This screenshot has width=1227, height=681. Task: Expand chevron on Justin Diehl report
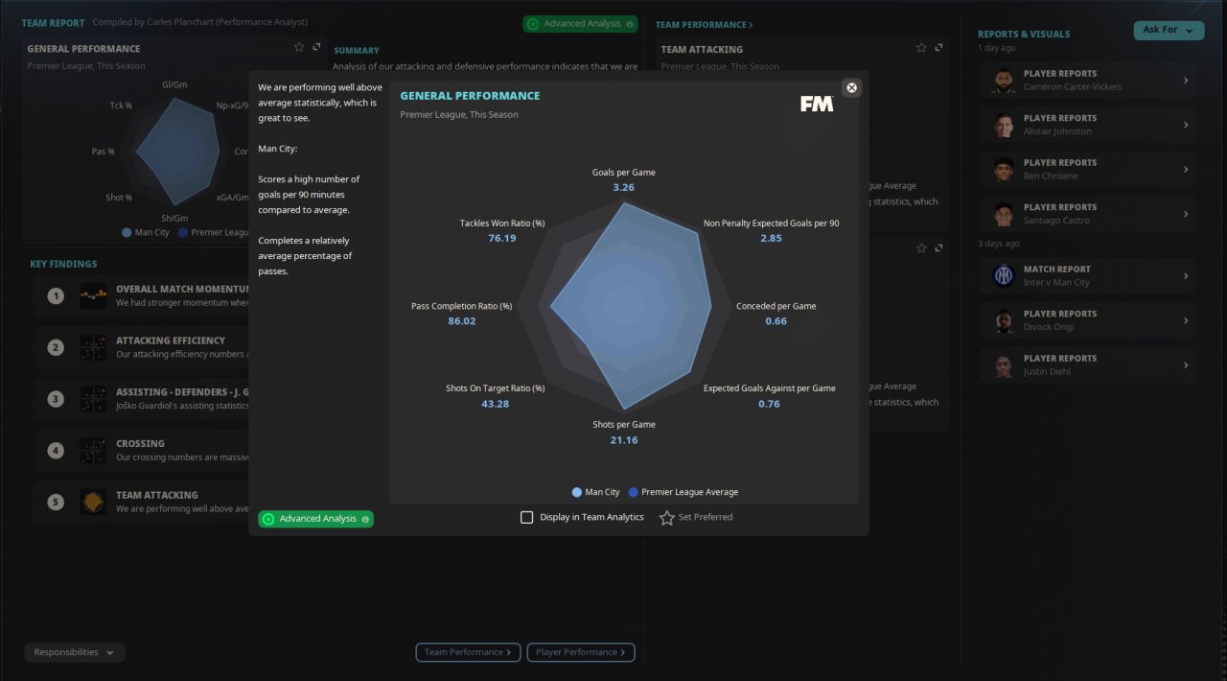(1186, 364)
